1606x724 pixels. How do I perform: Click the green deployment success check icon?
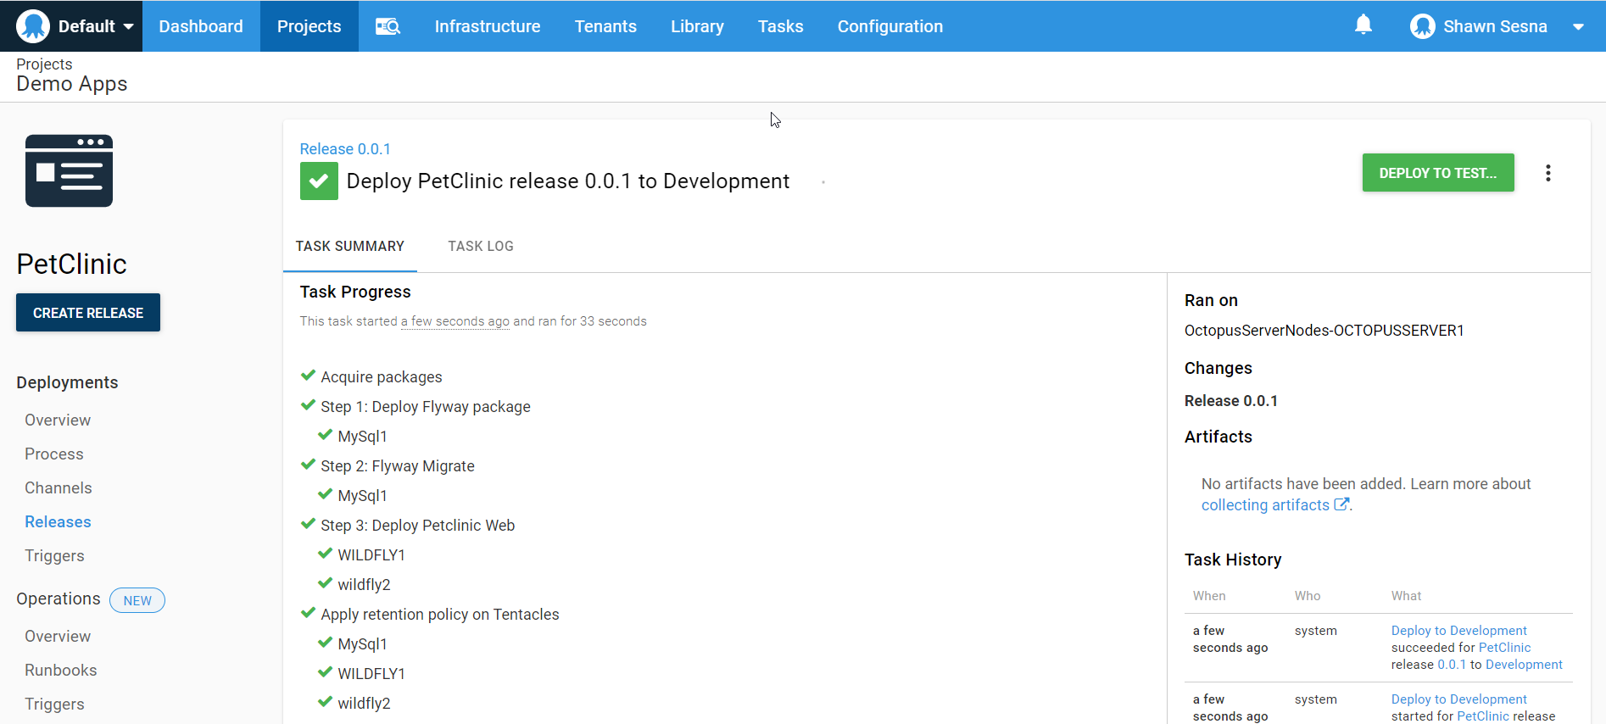coord(319,181)
